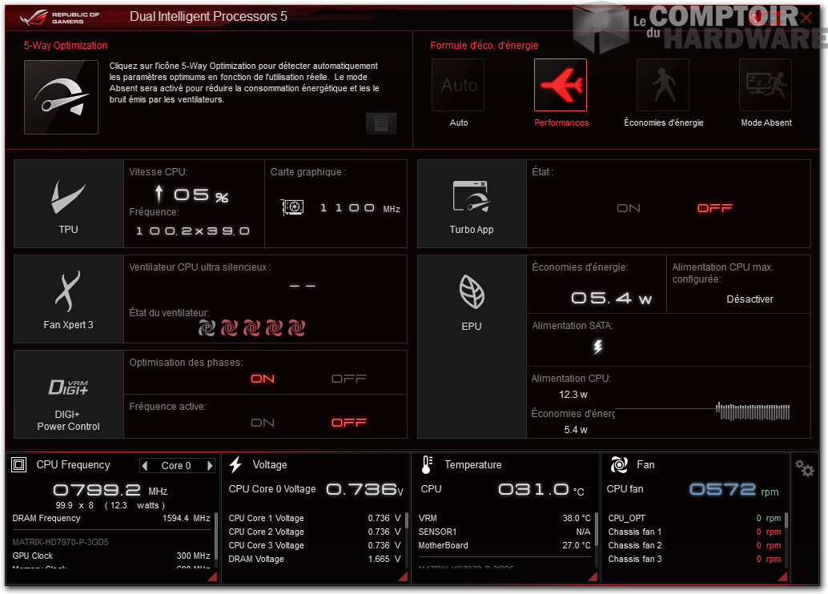This screenshot has width=828, height=594.
Task: Click the CPU Frequency chip icon
Action: tap(19, 464)
